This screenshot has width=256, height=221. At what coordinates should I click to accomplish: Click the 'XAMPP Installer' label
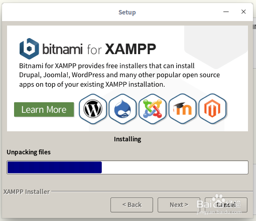point(27,192)
